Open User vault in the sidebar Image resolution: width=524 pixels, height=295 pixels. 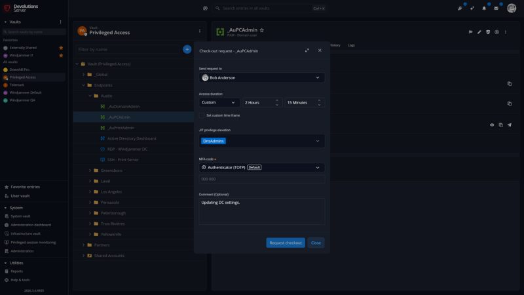pyautogui.click(x=20, y=196)
